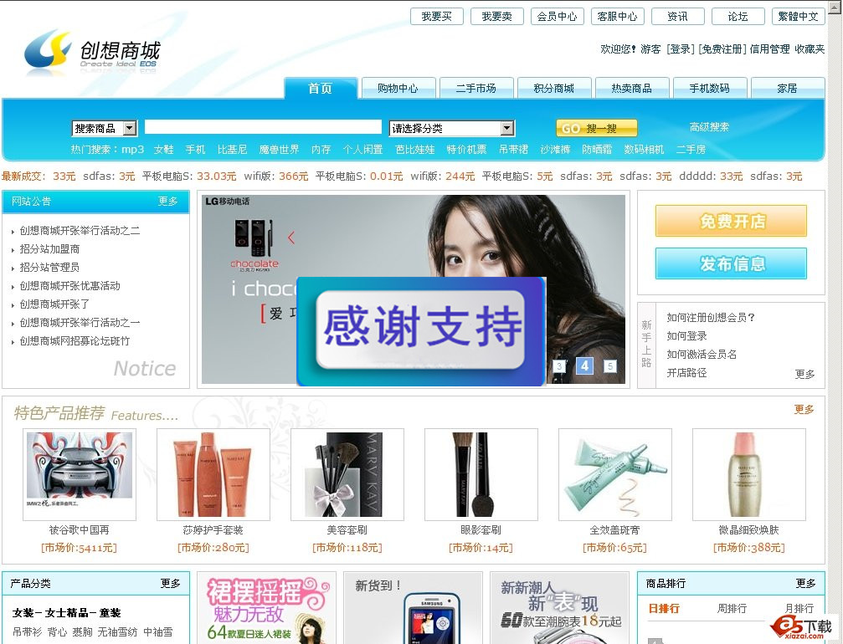The width and height of the screenshot is (843, 644).
Task: Switch to 月排行 ranking tab
Action: pos(799,609)
